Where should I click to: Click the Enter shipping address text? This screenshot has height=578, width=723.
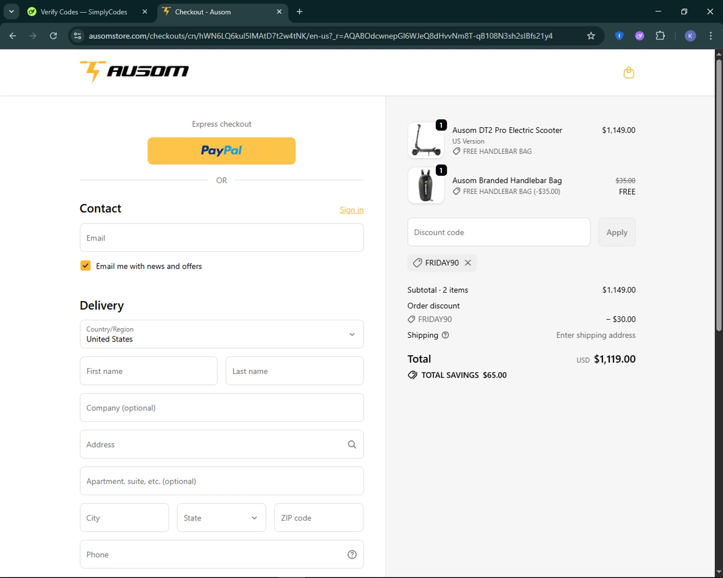(596, 335)
